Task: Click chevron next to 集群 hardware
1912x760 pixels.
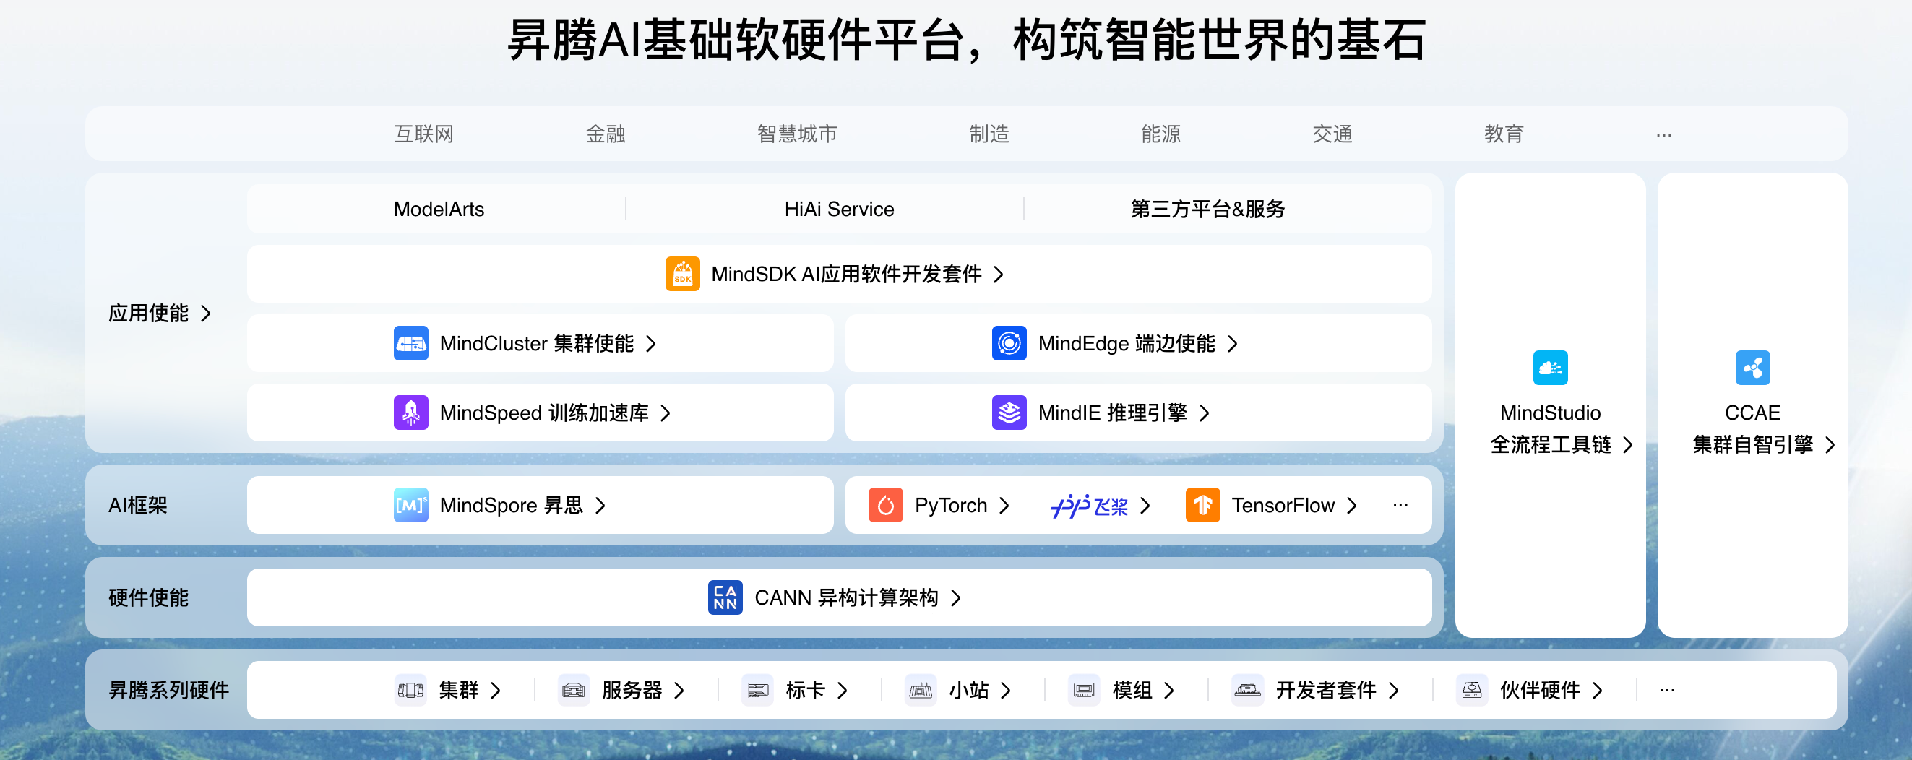Action: [496, 691]
